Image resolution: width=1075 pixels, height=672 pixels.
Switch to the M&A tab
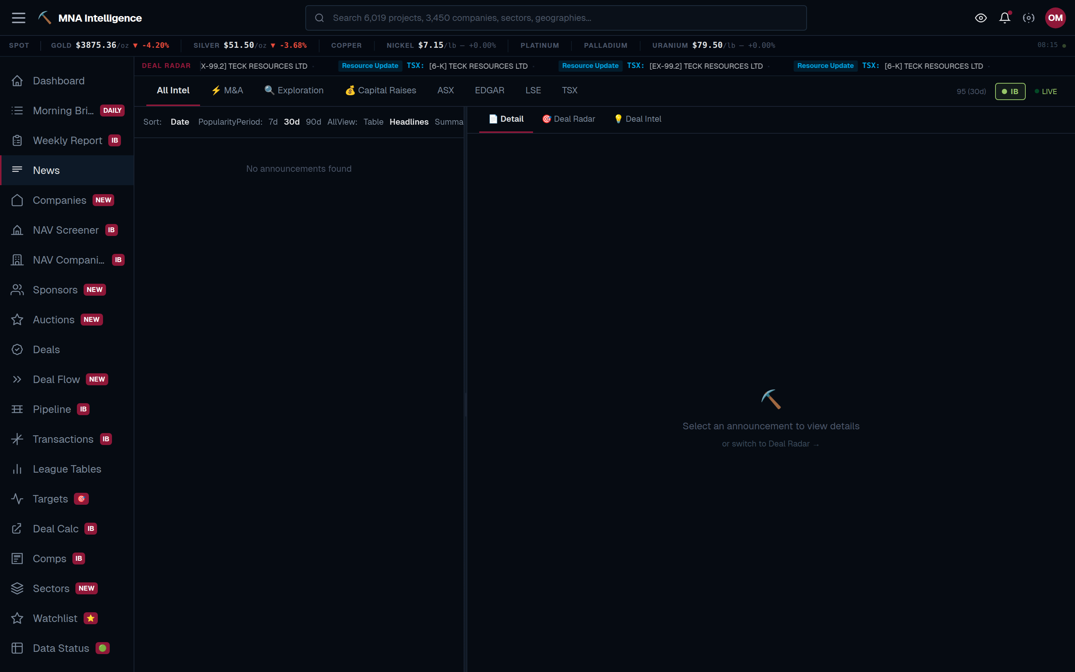(x=227, y=90)
